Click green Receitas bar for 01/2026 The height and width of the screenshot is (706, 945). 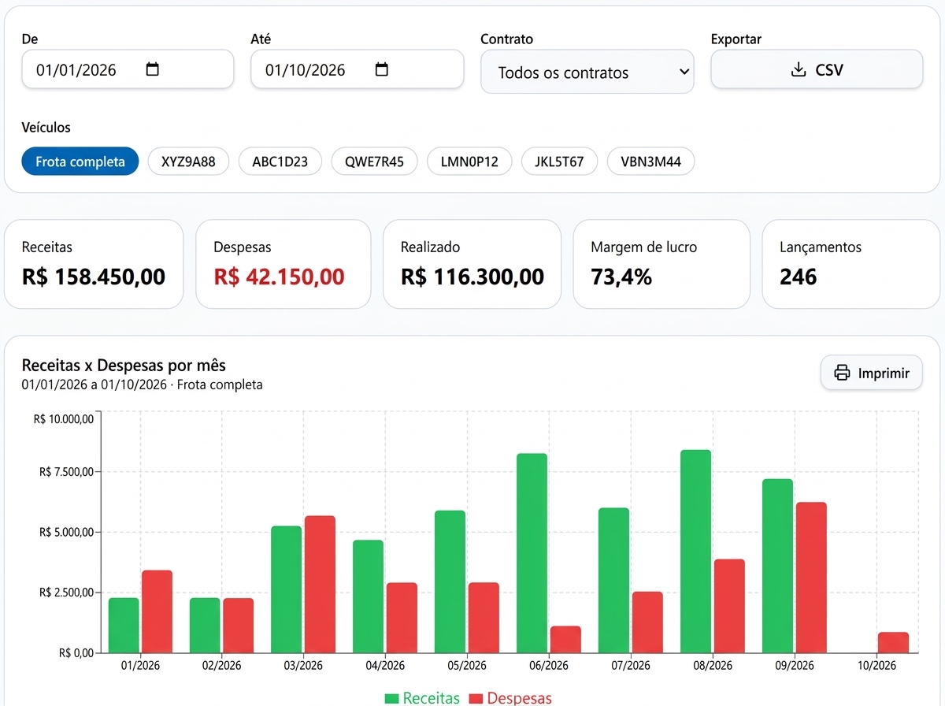[x=124, y=626]
